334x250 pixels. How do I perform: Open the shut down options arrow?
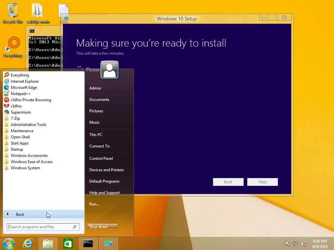(114, 227)
